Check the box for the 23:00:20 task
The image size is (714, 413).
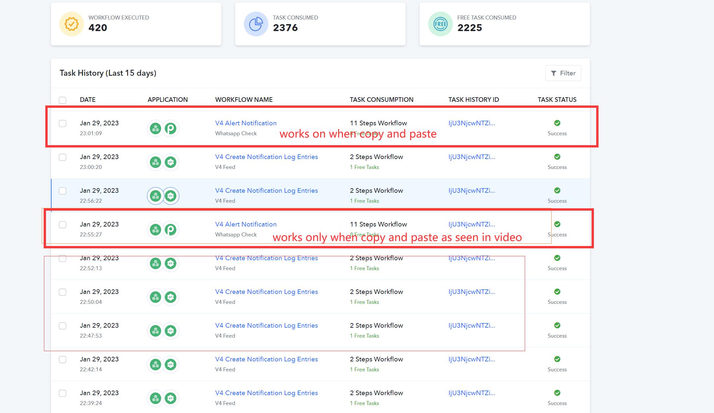pyautogui.click(x=63, y=157)
